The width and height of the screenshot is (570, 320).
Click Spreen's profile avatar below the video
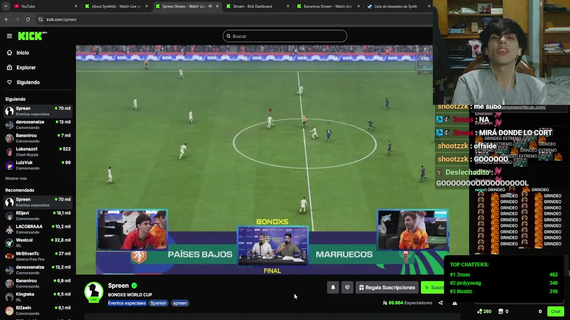pos(94,292)
